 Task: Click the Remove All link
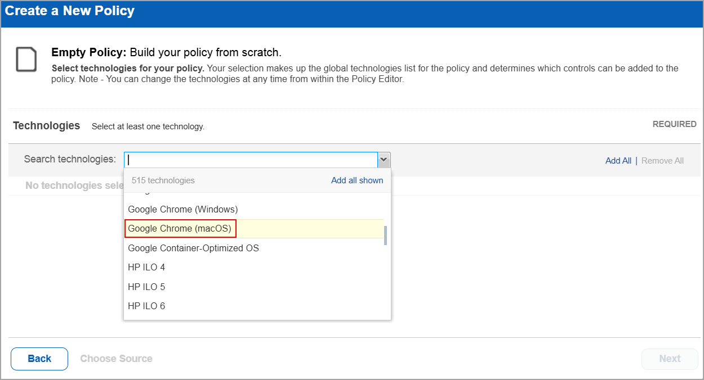coord(662,161)
